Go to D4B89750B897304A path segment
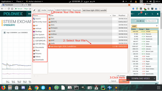The width and height of the screenshot is (162, 91). coord(63,10)
